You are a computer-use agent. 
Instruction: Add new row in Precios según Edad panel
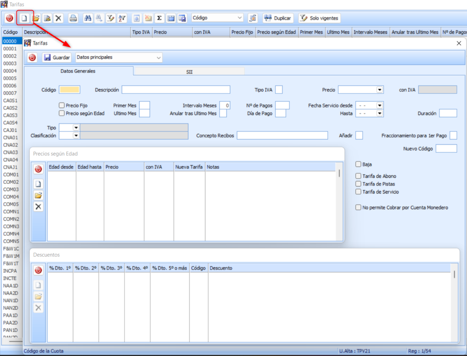[38, 184]
